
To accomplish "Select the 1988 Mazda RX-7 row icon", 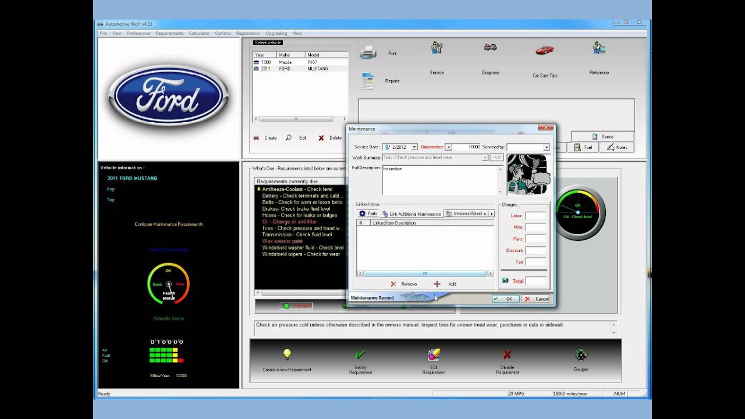I will click(x=256, y=62).
